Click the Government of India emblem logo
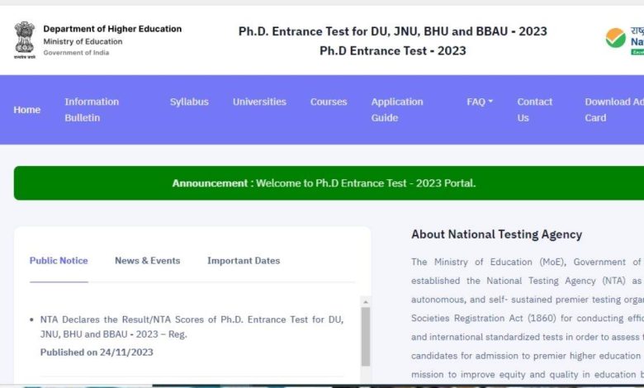Screen dimensions: 644x388 point(25,40)
